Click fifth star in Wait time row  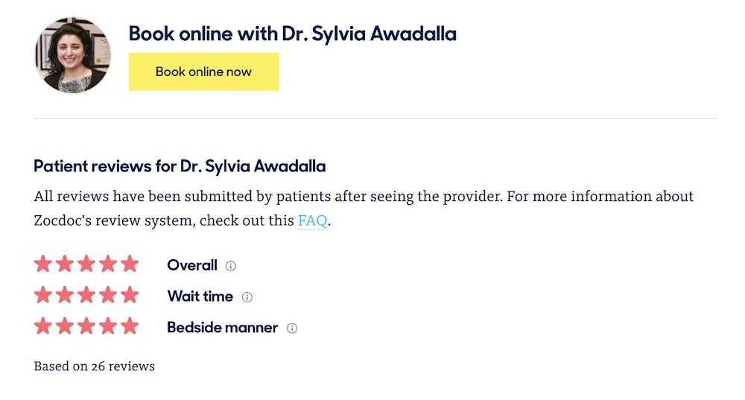130,295
